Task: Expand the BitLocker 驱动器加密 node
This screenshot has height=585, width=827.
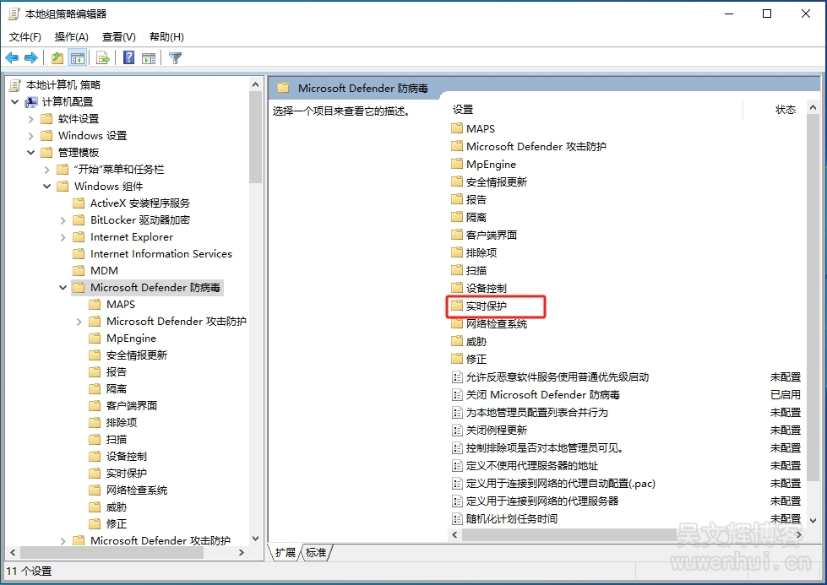Action: [63, 220]
